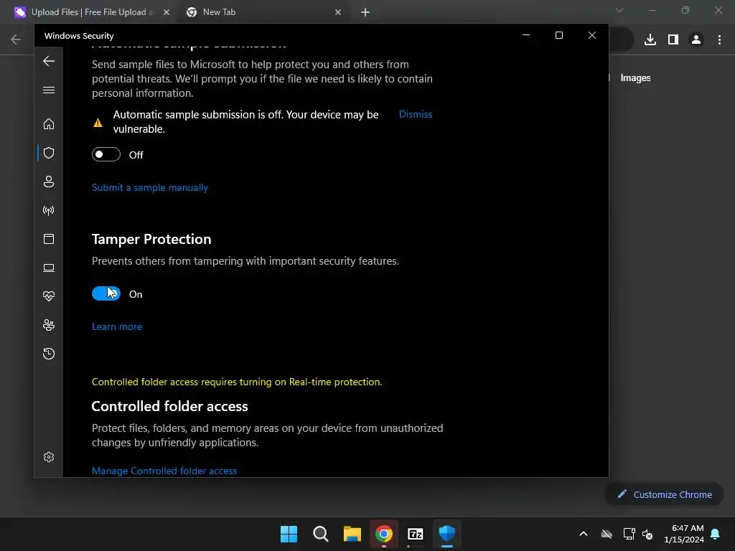The width and height of the screenshot is (735, 551).
Task: Close the Windows Security window
Action: pyautogui.click(x=592, y=35)
